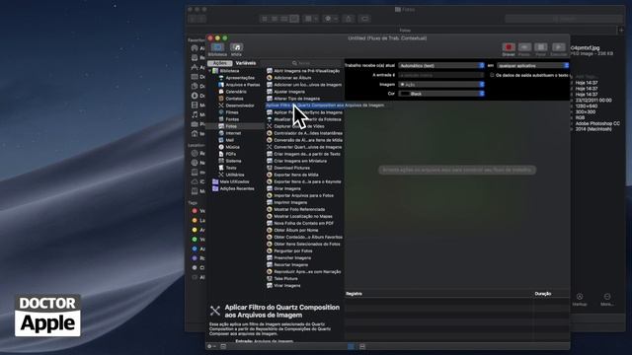Viewport: 632px width, 355px height.
Task: Click the Download Pictures action icon
Action: [x=270, y=168]
